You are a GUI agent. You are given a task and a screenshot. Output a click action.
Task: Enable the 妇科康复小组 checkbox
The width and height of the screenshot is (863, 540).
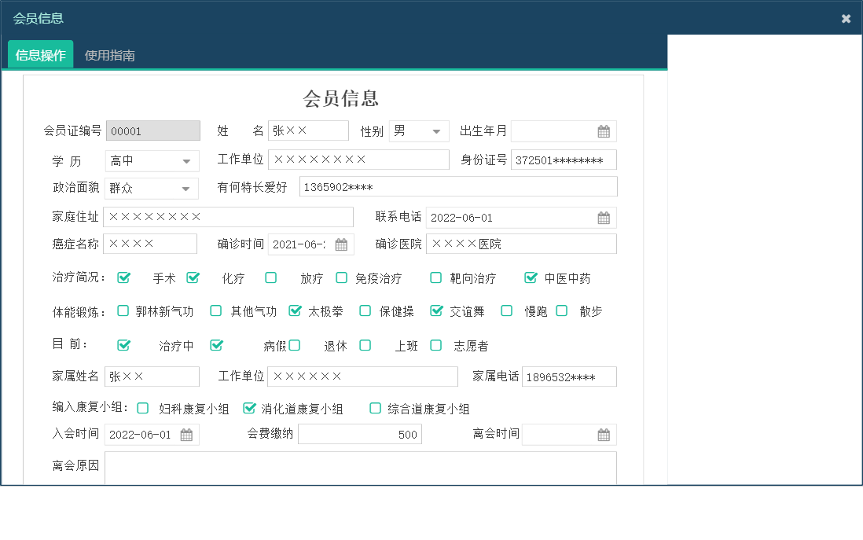pos(142,408)
